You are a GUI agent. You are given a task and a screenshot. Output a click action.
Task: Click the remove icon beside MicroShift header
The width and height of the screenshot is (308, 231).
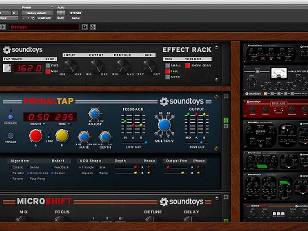(226, 197)
